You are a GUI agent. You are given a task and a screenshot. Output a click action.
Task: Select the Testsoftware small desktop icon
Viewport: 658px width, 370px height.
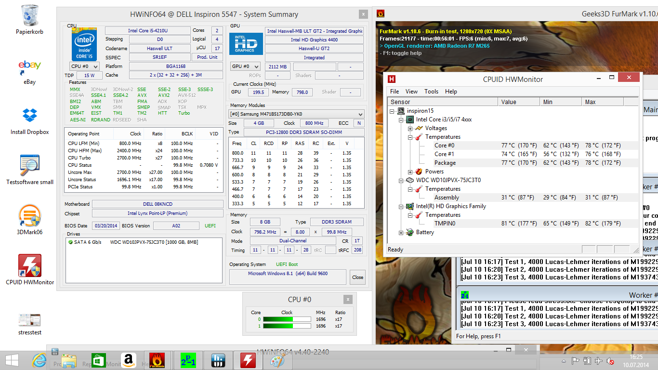point(30,170)
